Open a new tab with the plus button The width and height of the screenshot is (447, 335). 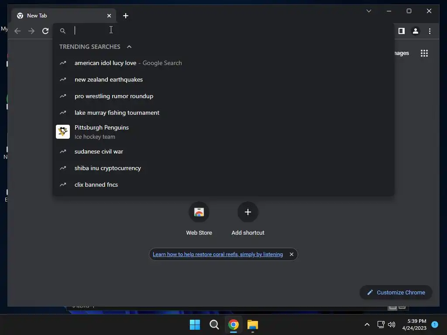[x=125, y=16]
